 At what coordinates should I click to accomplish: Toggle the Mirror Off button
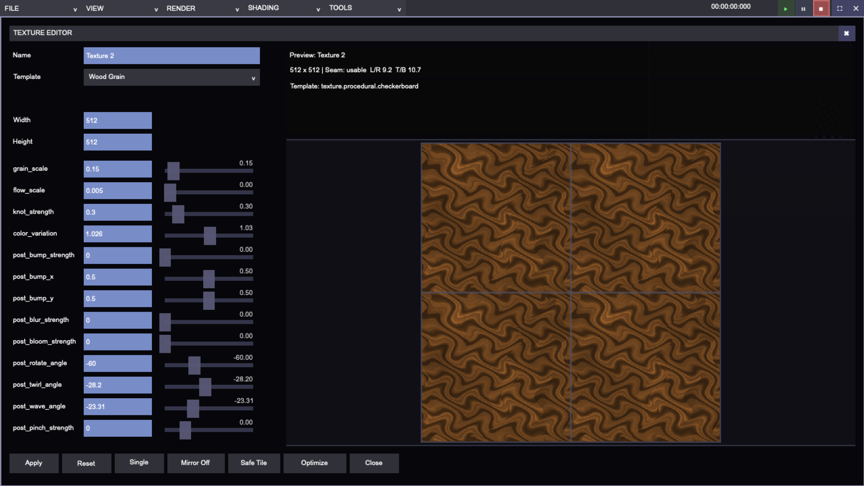coord(196,463)
